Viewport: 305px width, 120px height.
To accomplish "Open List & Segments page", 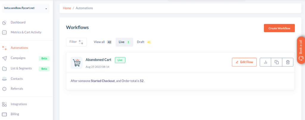I will [x=21, y=68].
